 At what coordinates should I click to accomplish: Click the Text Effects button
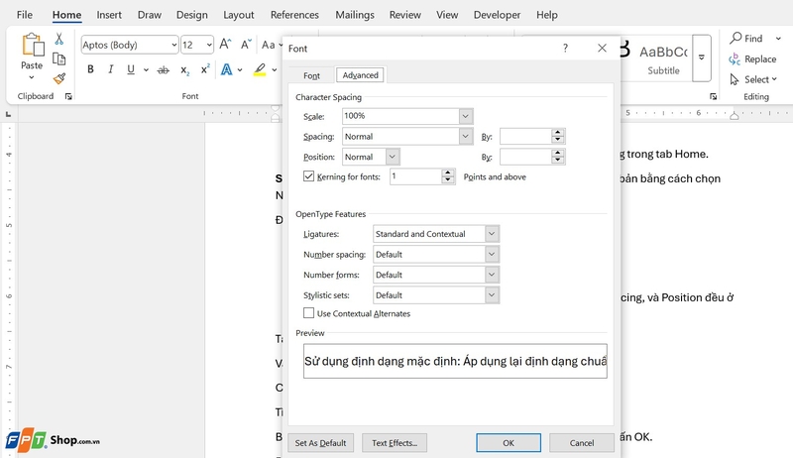click(x=395, y=443)
